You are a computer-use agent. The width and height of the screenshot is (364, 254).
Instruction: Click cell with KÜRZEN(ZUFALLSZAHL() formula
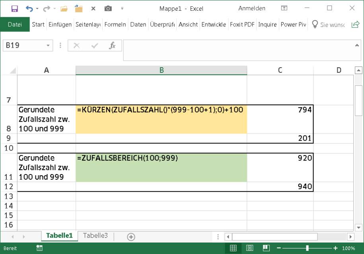point(162,119)
